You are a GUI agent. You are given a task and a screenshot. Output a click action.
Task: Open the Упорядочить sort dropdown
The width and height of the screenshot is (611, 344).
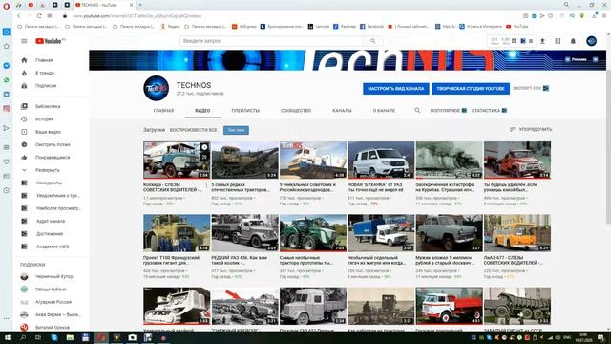point(531,129)
